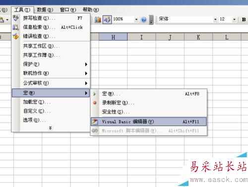The width and height of the screenshot is (248, 187).
Task: Choose 信息检索 research entry
Action: pyautogui.click(x=51, y=27)
